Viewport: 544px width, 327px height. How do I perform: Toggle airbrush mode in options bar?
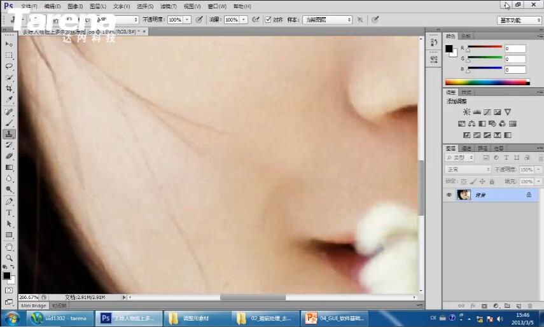click(256, 20)
